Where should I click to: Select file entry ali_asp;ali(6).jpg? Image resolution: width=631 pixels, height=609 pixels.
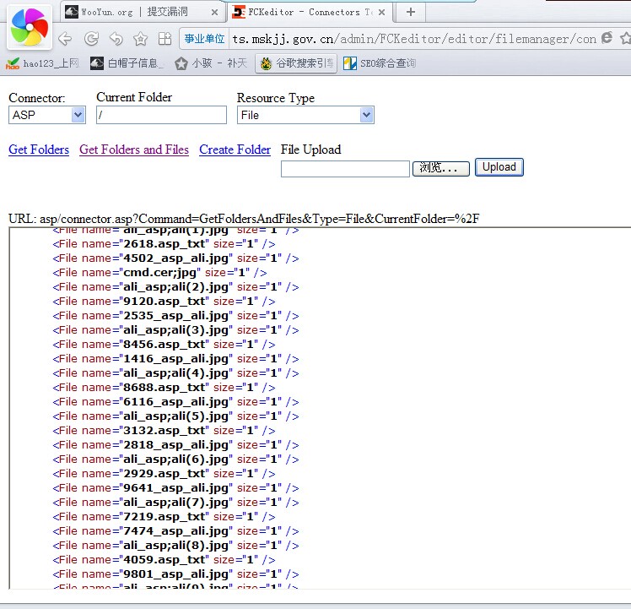175,459
